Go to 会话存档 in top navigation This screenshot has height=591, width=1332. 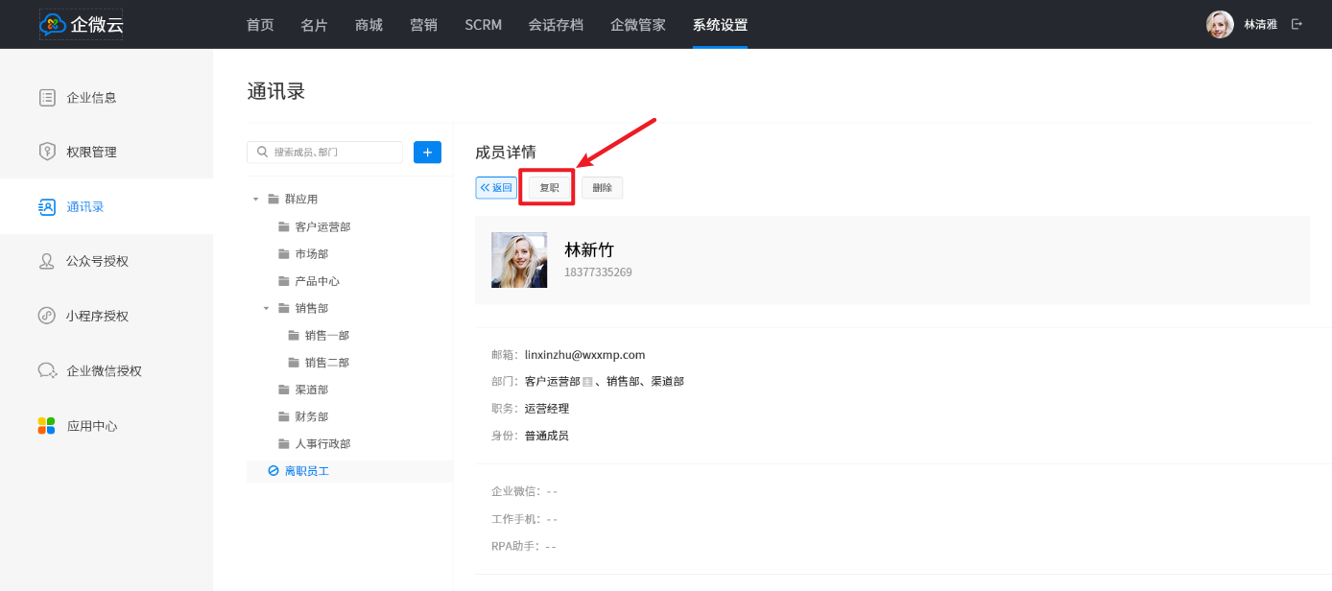(556, 25)
